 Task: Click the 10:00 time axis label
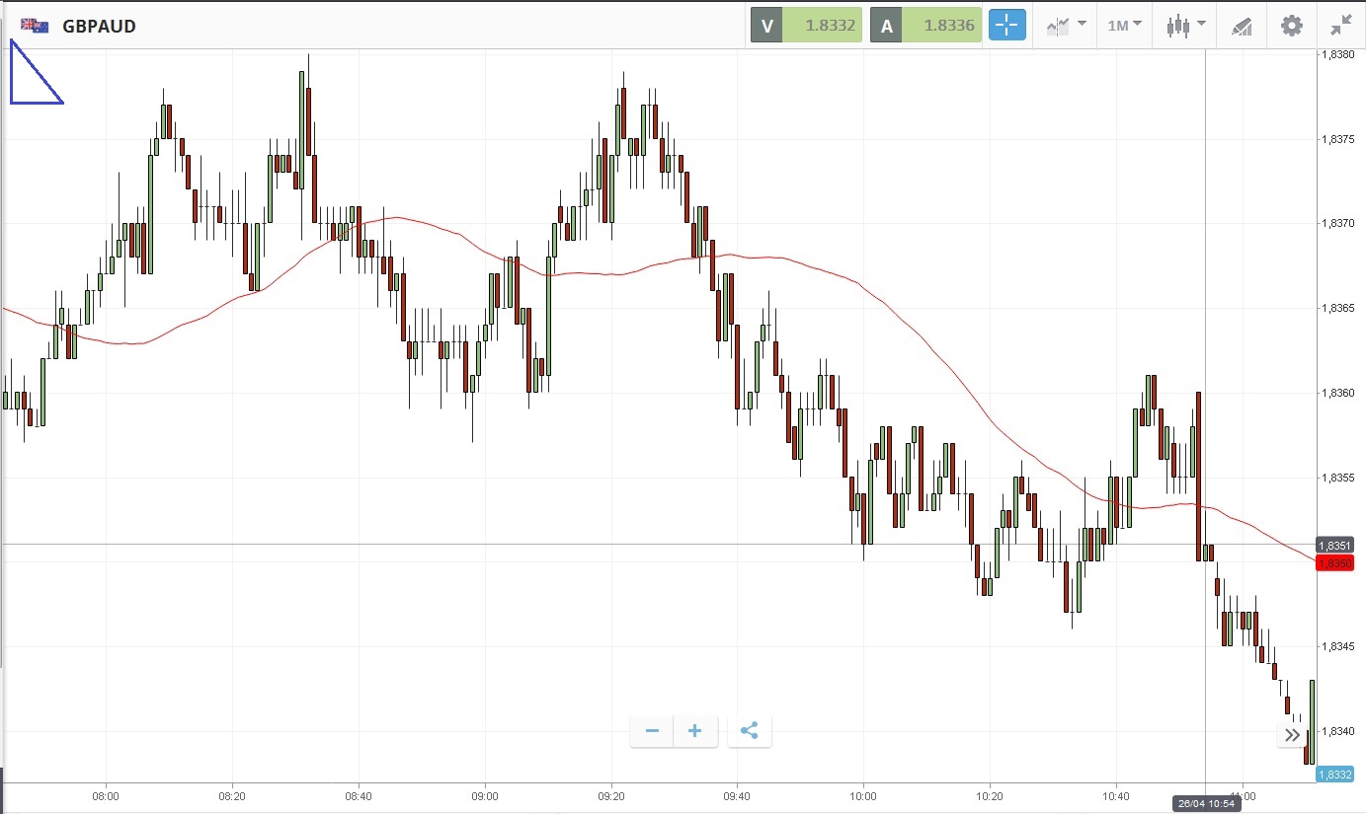coord(863,795)
